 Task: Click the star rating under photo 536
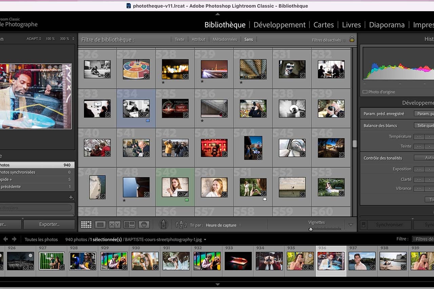[x=202, y=121]
